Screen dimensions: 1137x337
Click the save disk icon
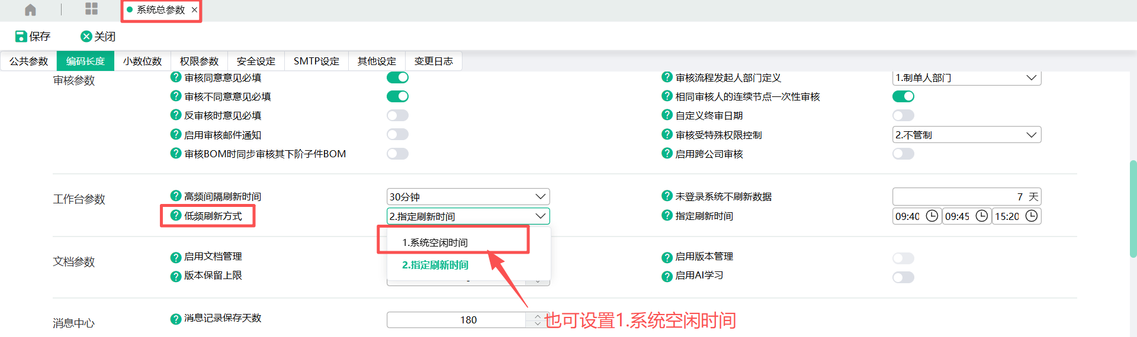[x=21, y=37]
